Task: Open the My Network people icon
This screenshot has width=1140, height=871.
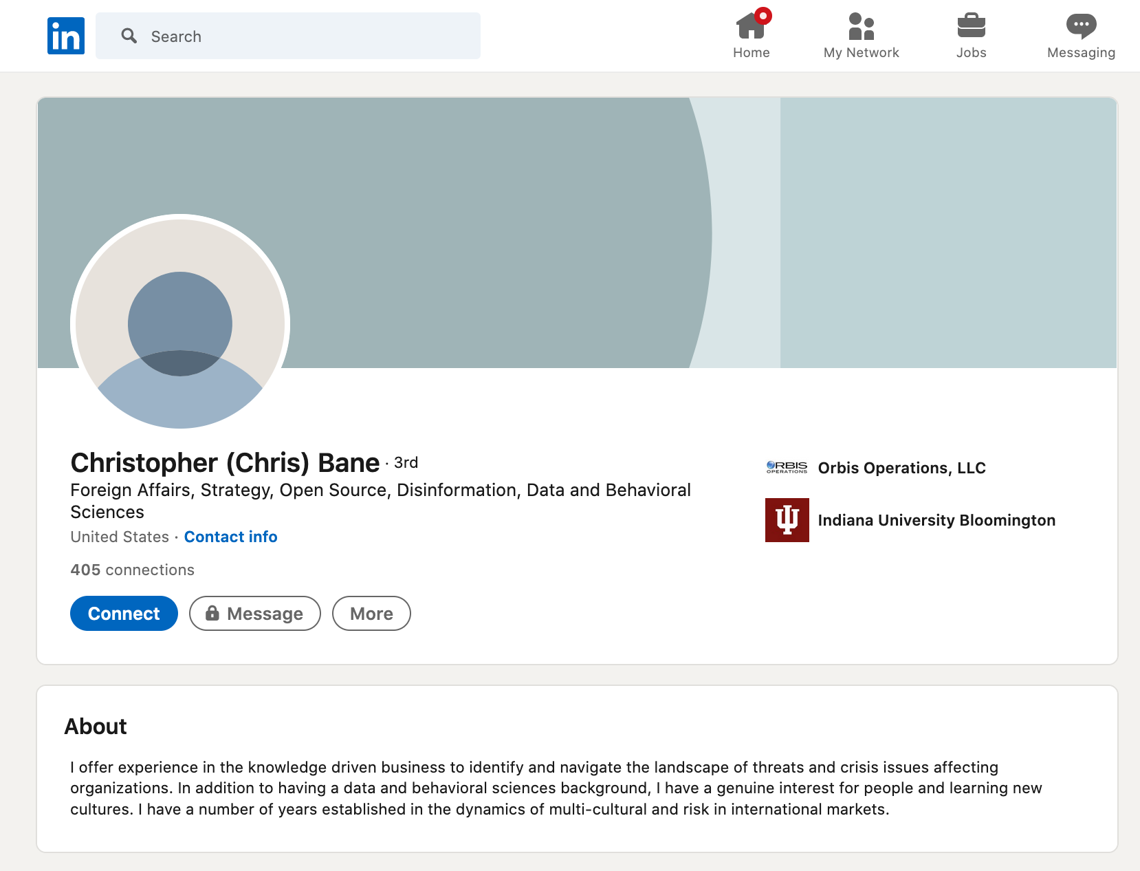Action: tap(861, 26)
